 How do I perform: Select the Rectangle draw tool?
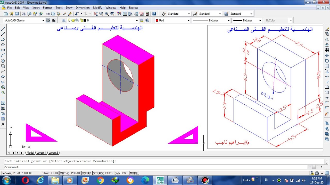(x=3, y=50)
